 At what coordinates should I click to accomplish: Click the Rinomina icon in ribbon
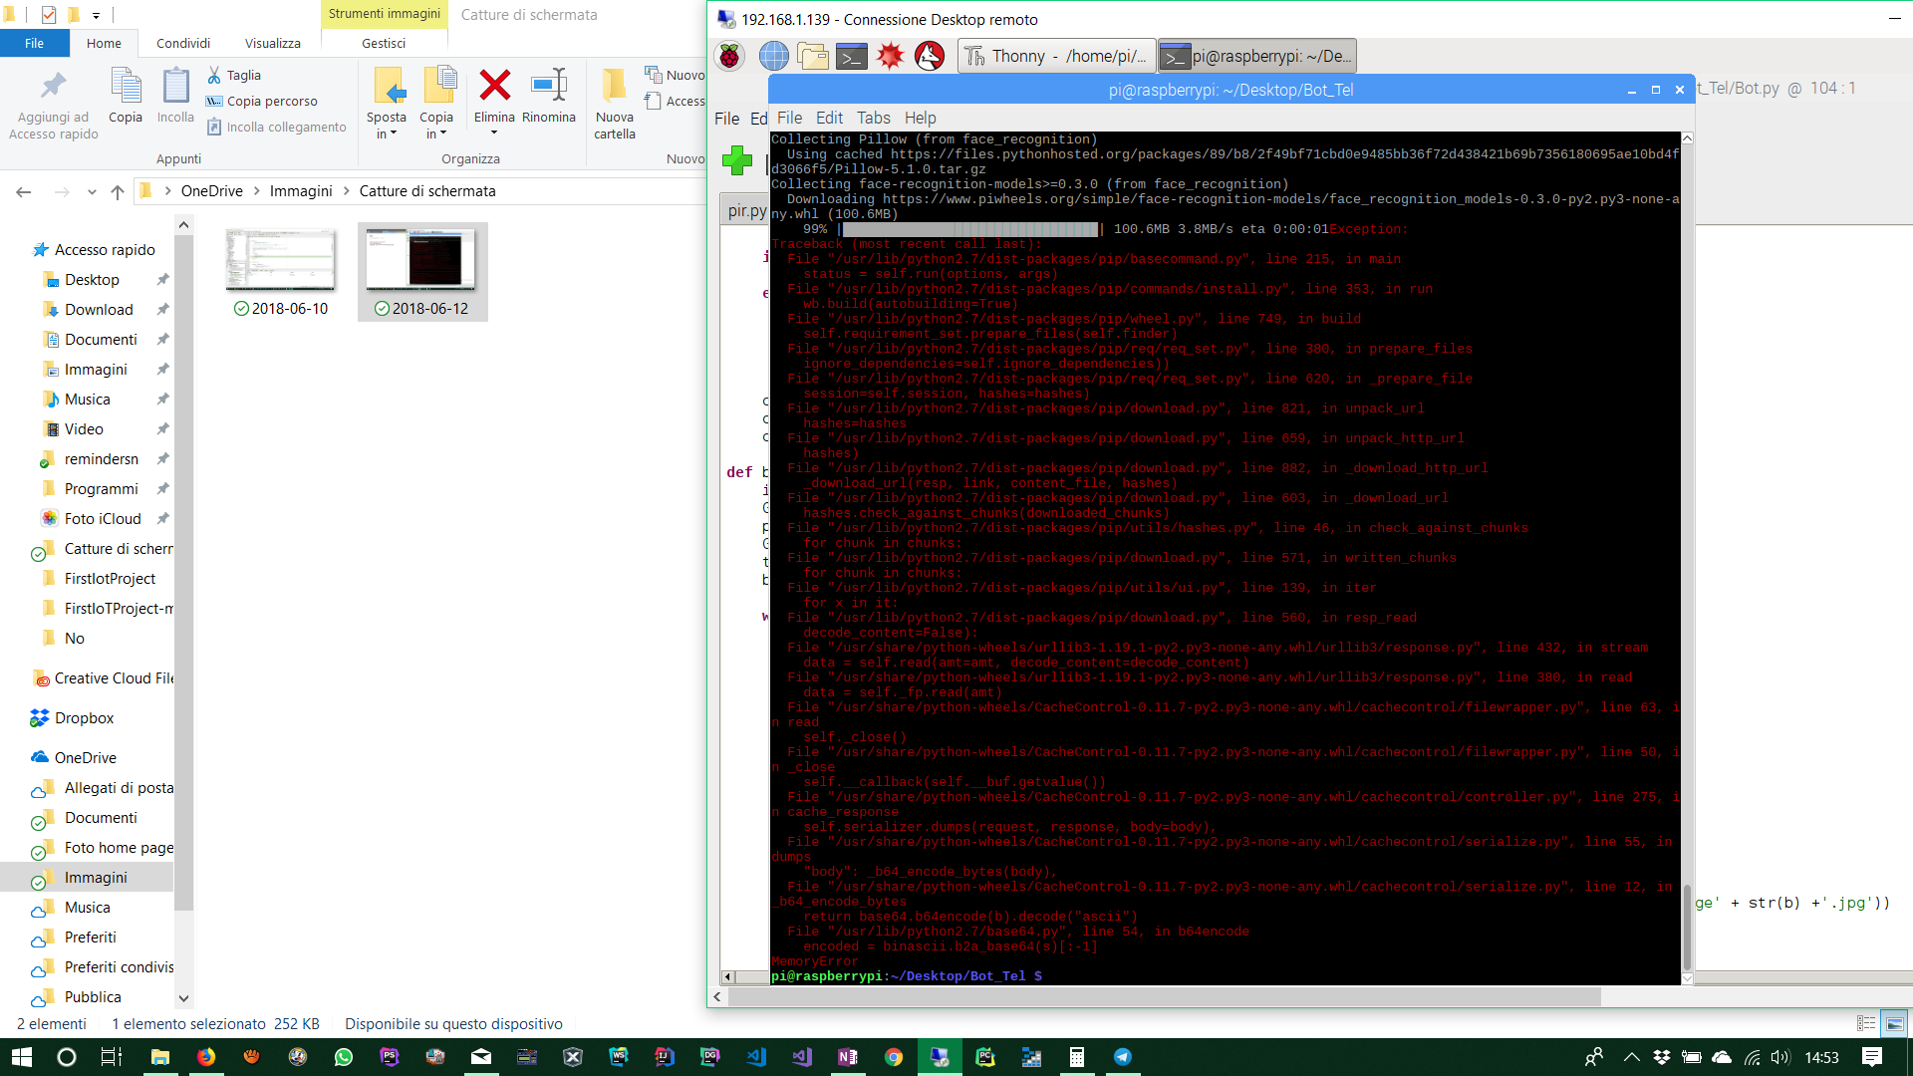[x=549, y=86]
